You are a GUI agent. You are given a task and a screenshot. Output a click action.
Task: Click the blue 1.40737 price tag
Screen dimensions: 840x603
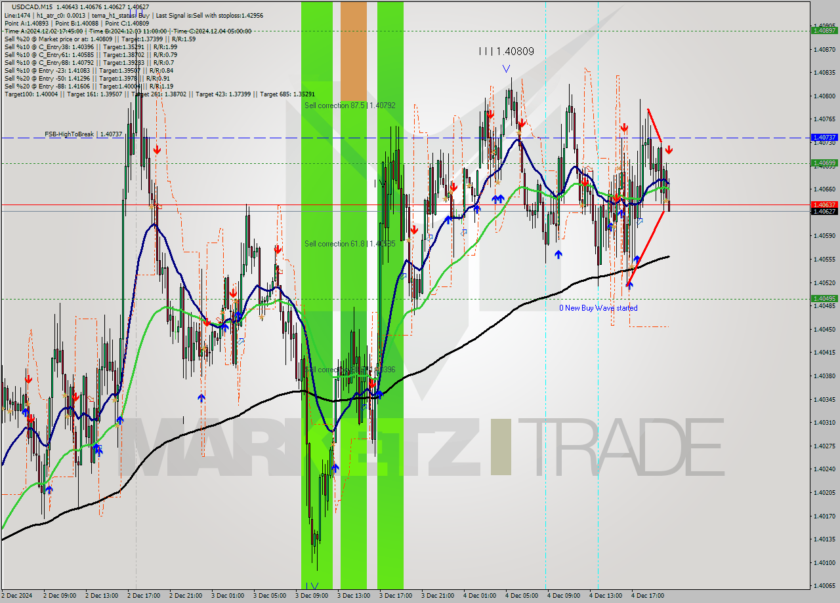[824, 138]
